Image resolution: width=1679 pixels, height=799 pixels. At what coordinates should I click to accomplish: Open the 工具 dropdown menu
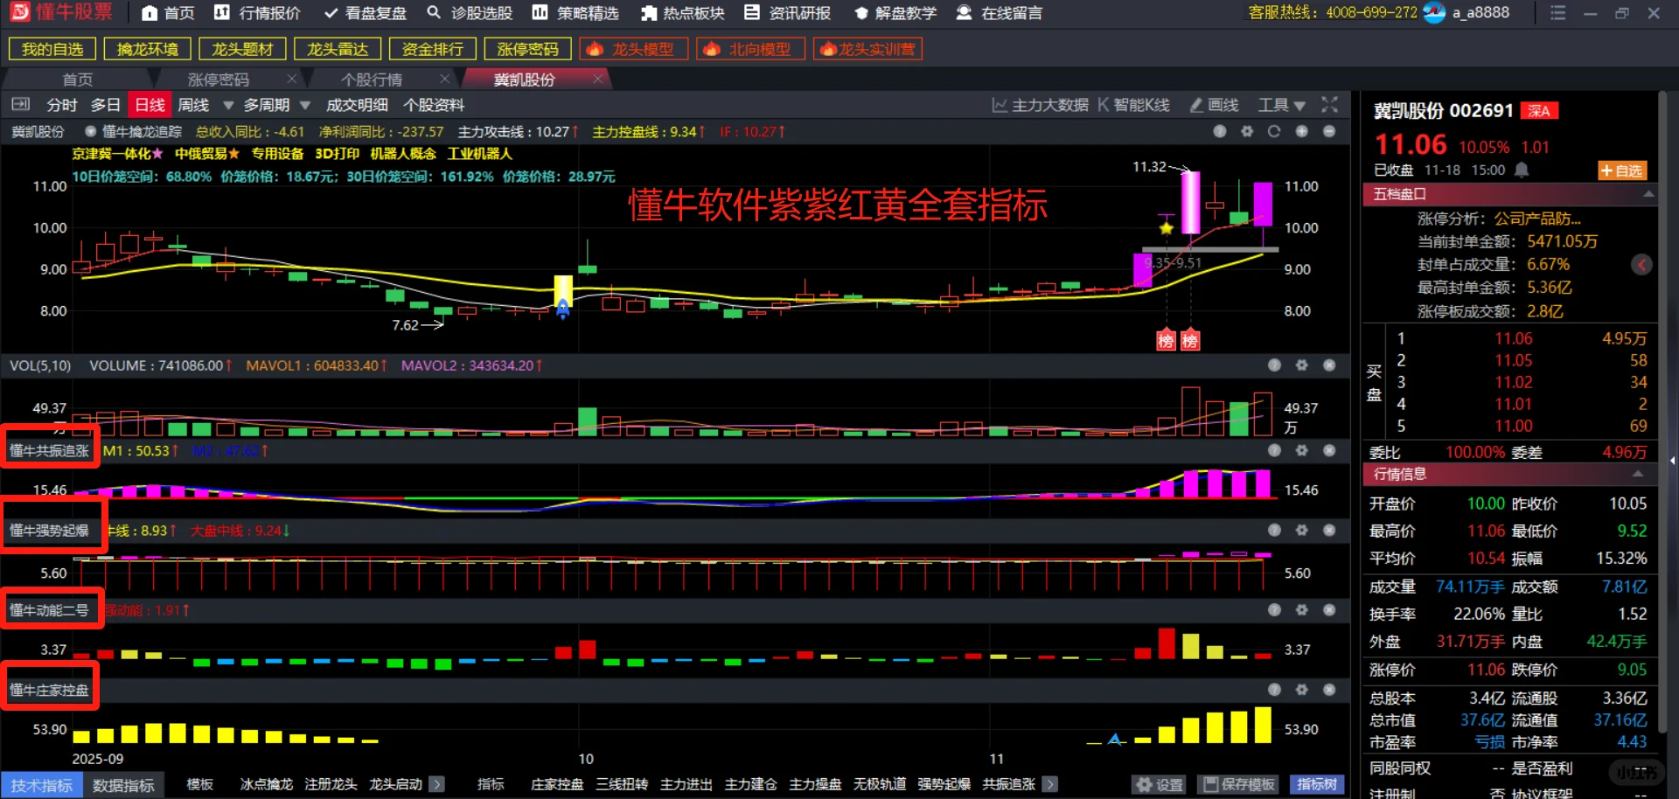(1279, 105)
